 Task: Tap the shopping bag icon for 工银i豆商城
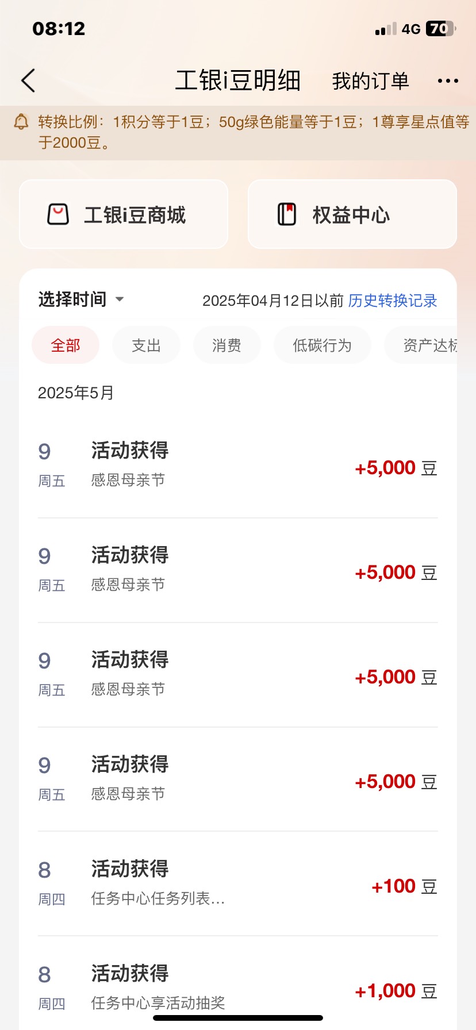[57, 214]
